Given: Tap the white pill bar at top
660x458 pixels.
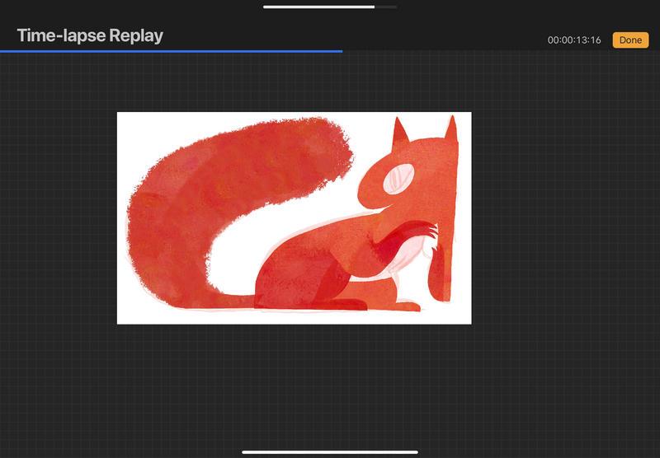Looking at the screenshot, I should [318, 7].
